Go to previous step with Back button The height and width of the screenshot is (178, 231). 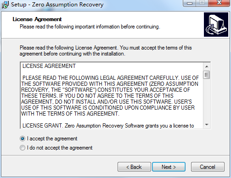[134, 167]
